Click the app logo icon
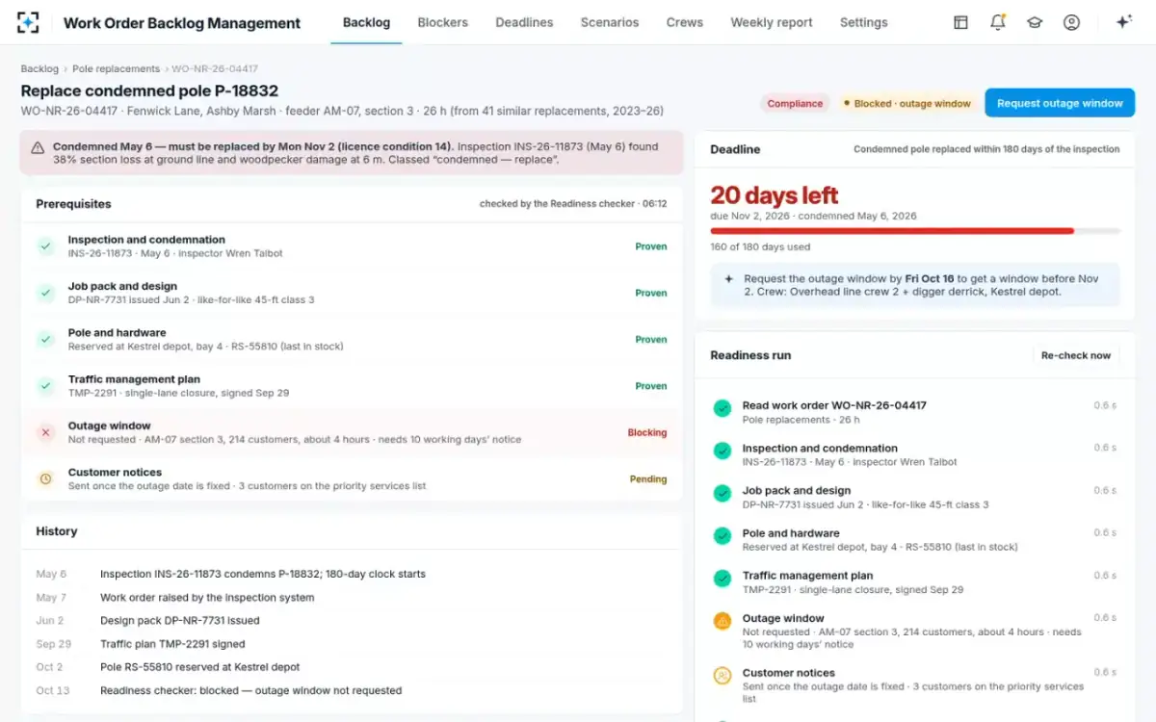The height and width of the screenshot is (722, 1156). (28, 22)
